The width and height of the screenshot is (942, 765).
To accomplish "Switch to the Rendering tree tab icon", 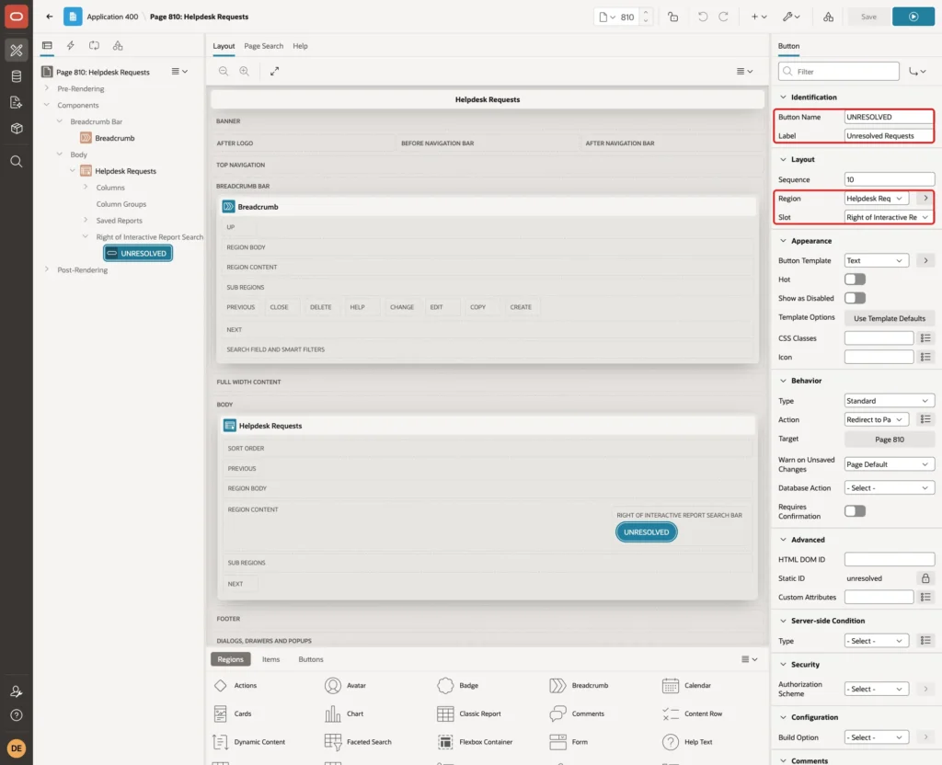I will [47, 46].
